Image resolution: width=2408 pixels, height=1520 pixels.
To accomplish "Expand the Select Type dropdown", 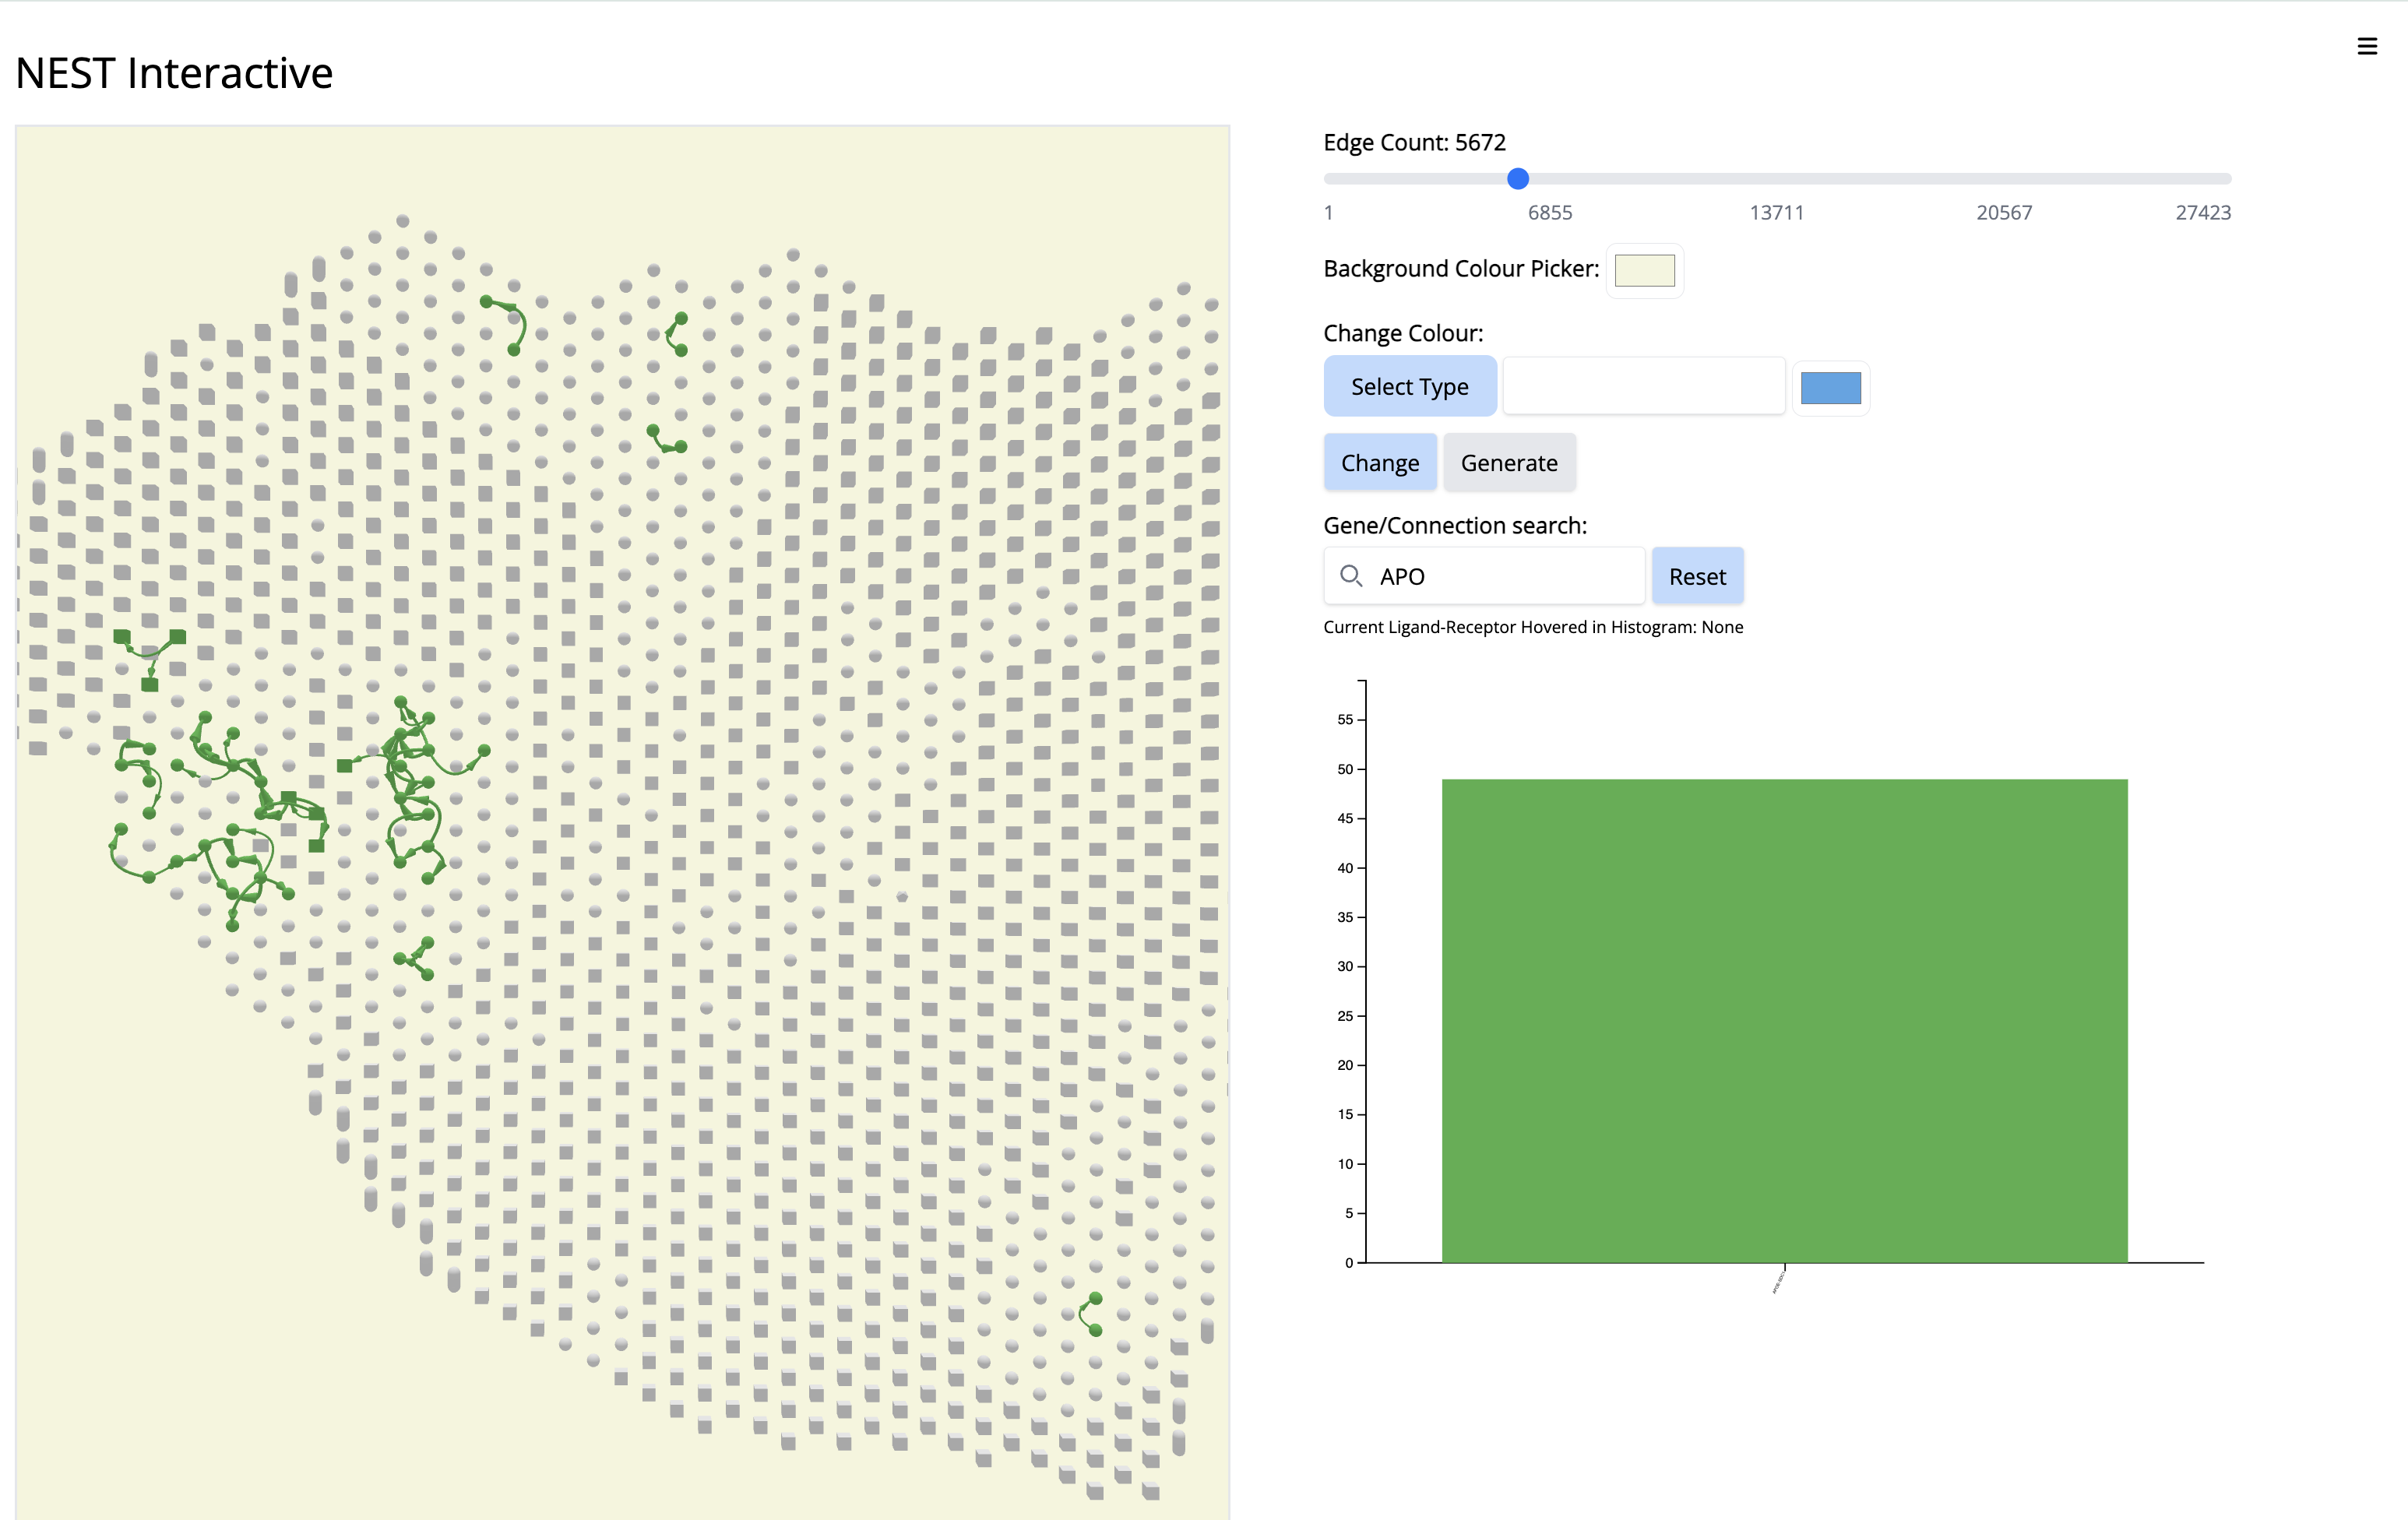I will pyautogui.click(x=1409, y=387).
